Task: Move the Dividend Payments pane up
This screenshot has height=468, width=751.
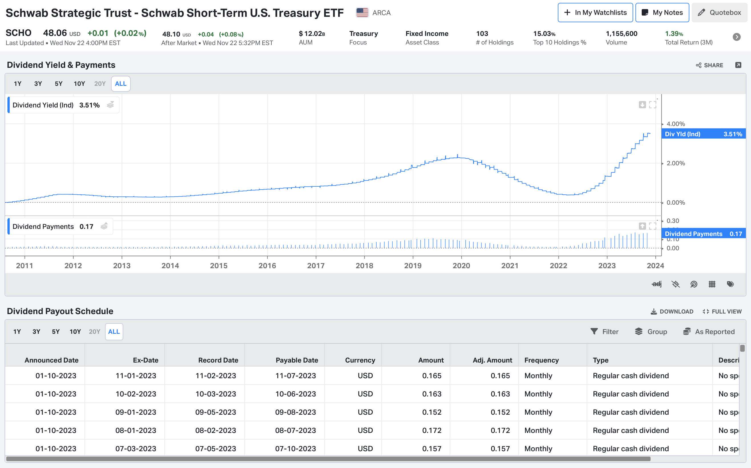Action: pos(642,226)
